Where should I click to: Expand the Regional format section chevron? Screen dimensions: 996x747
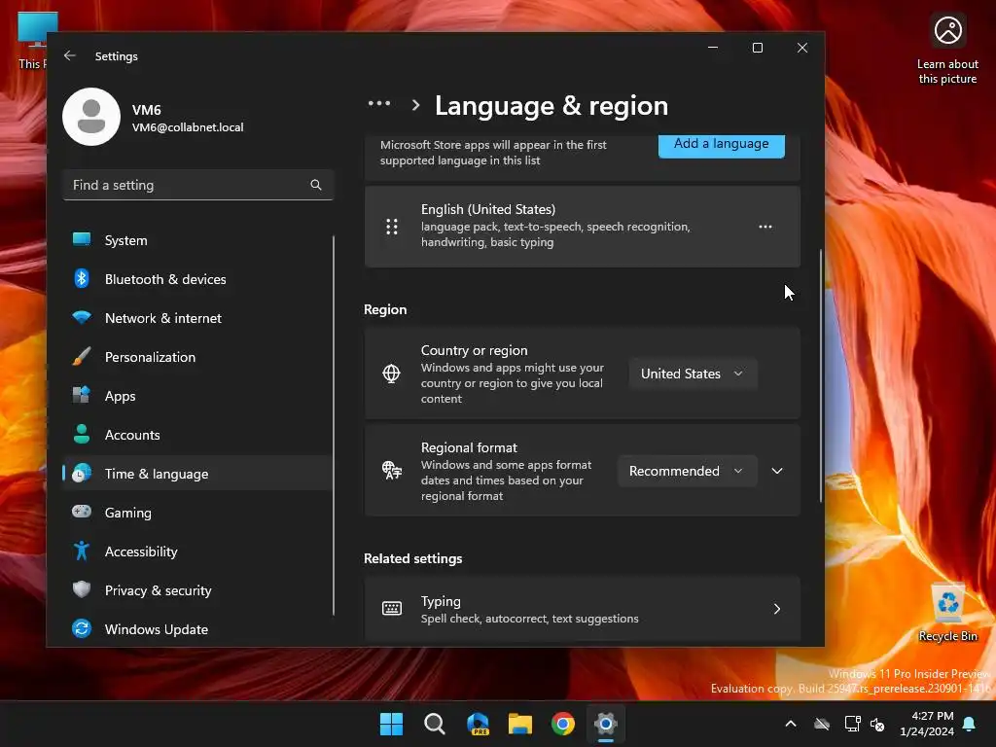(x=777, y=471)
